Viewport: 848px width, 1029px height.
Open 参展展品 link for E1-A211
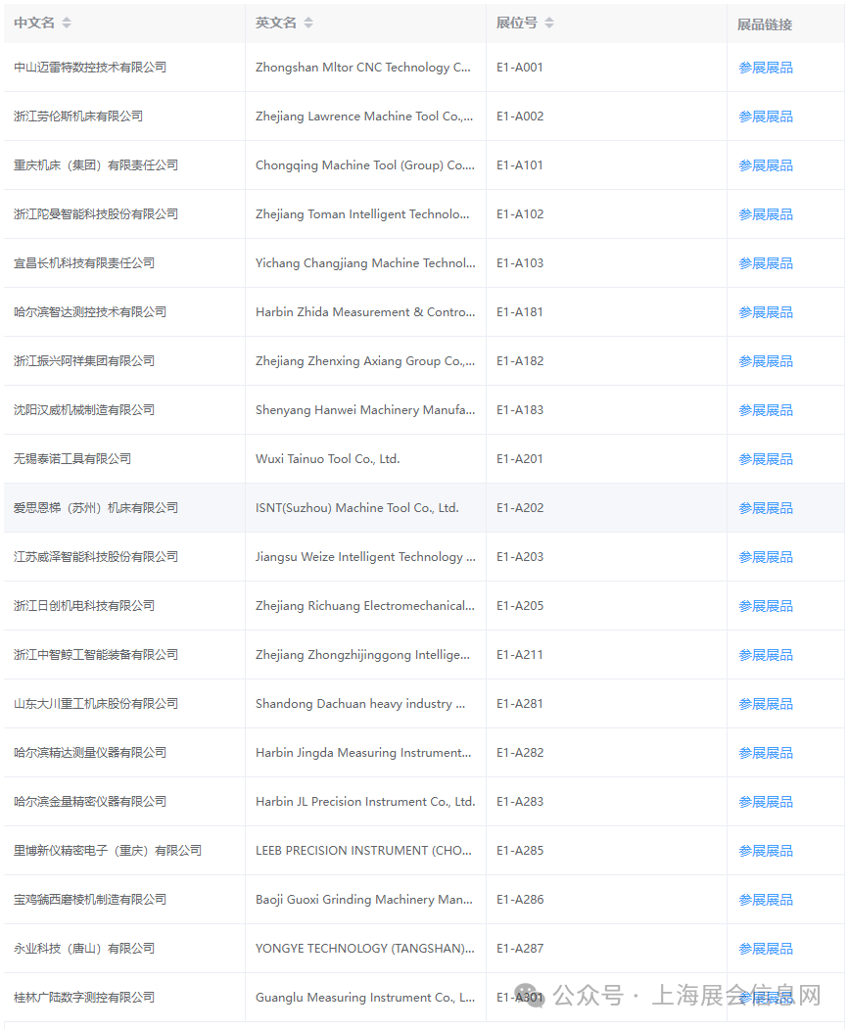click(x=766, y=655)
